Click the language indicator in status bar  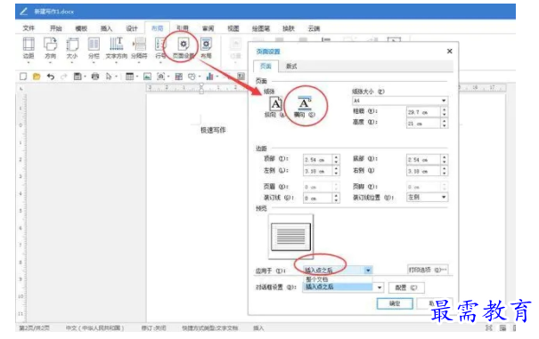pos(94,328)
